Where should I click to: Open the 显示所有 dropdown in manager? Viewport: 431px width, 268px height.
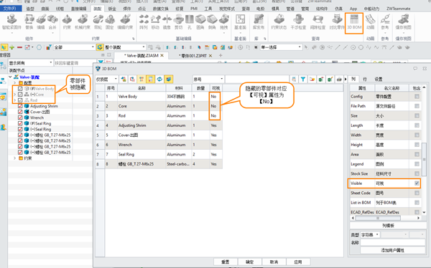(x=30, y=63)
